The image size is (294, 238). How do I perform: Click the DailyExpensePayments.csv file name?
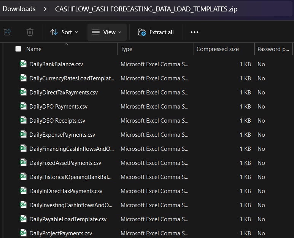click(x=62, y=135)
